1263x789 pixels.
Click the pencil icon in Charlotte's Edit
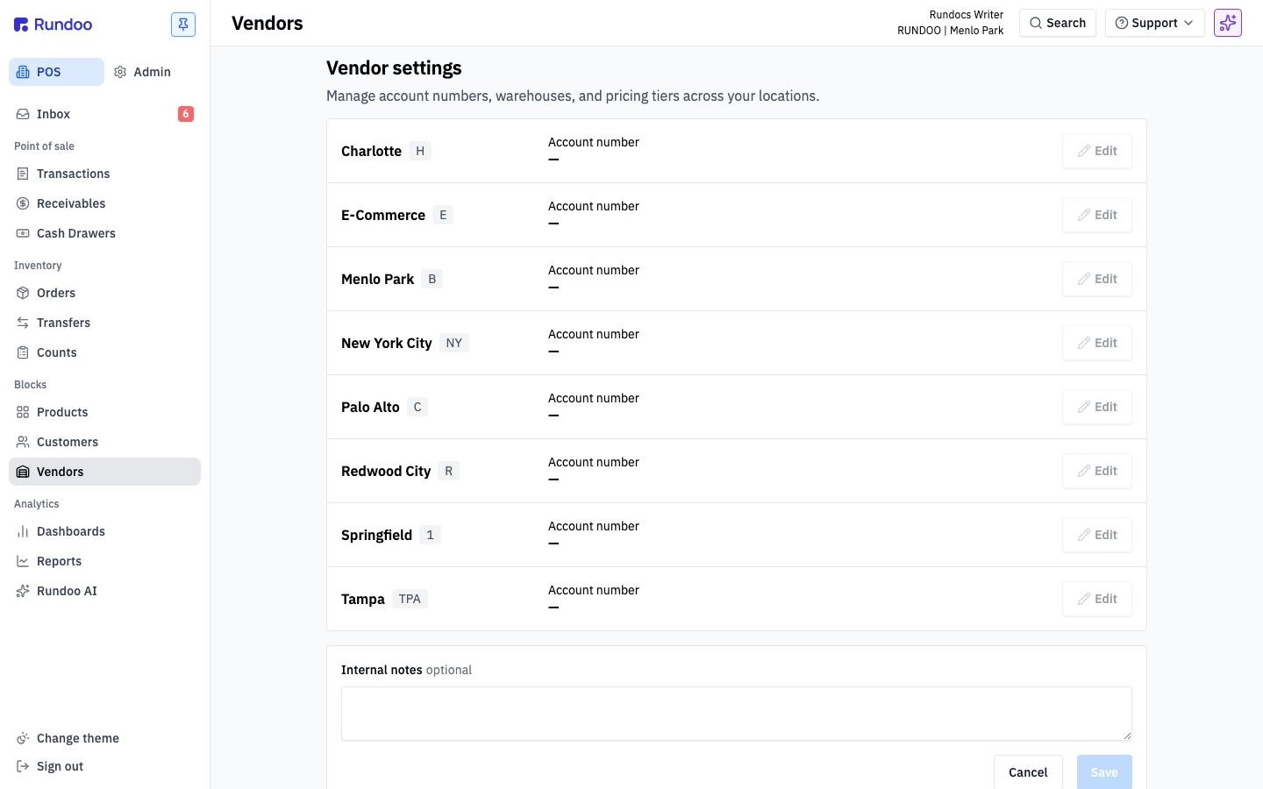pyautogui.click(x=1084, y=151)
